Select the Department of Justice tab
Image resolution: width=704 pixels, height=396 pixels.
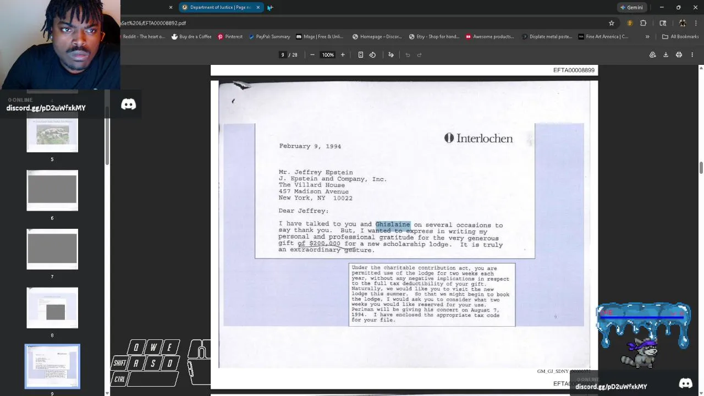coord(220,7)
